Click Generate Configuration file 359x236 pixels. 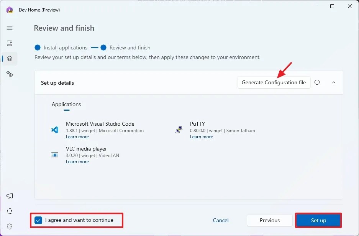point(274,82)
